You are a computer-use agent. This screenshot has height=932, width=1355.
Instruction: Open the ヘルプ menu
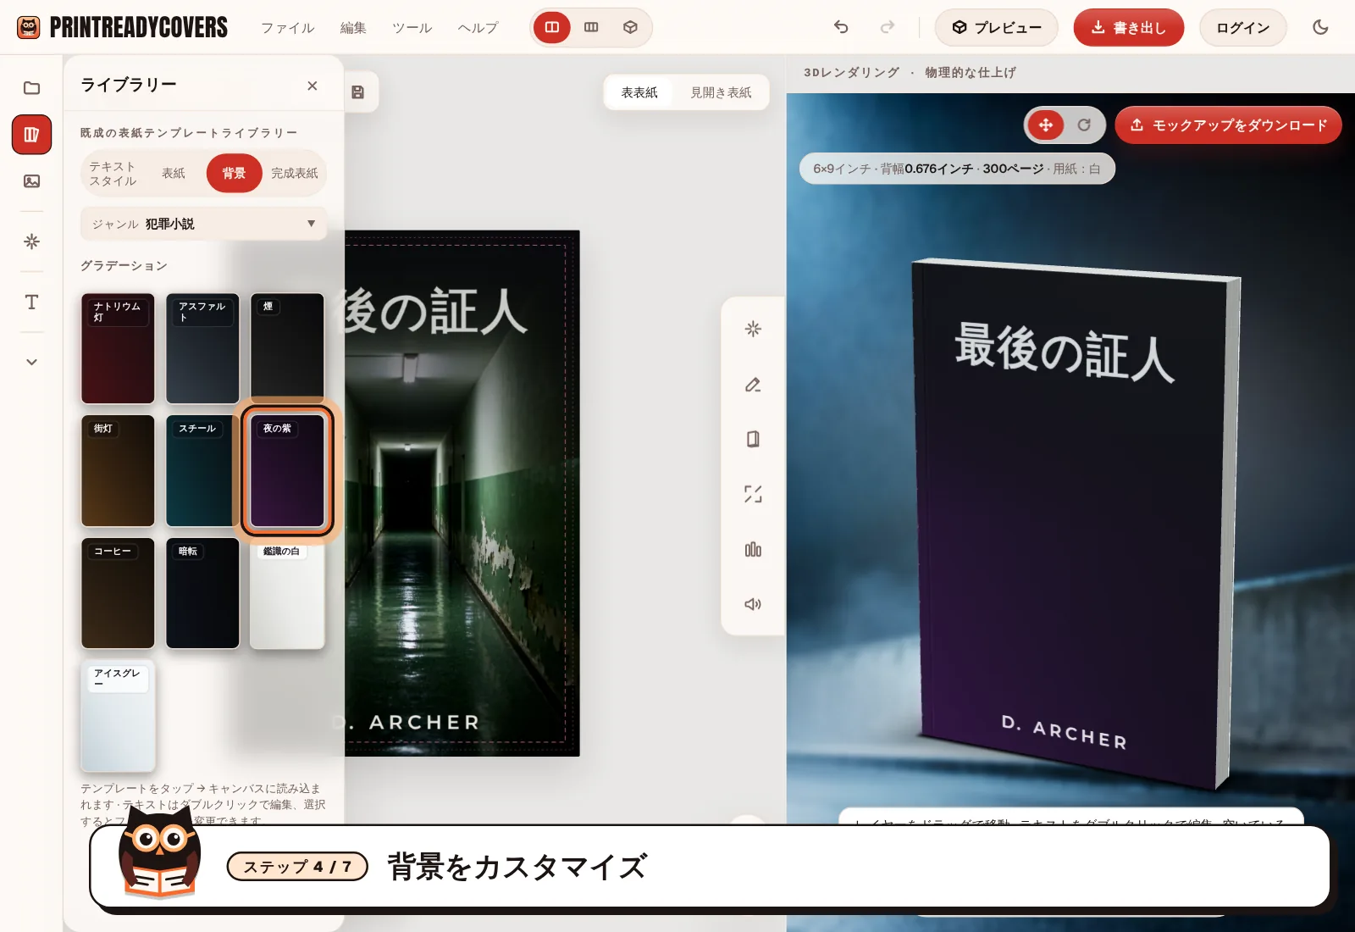pyautogui.click(x=478, y=28)
